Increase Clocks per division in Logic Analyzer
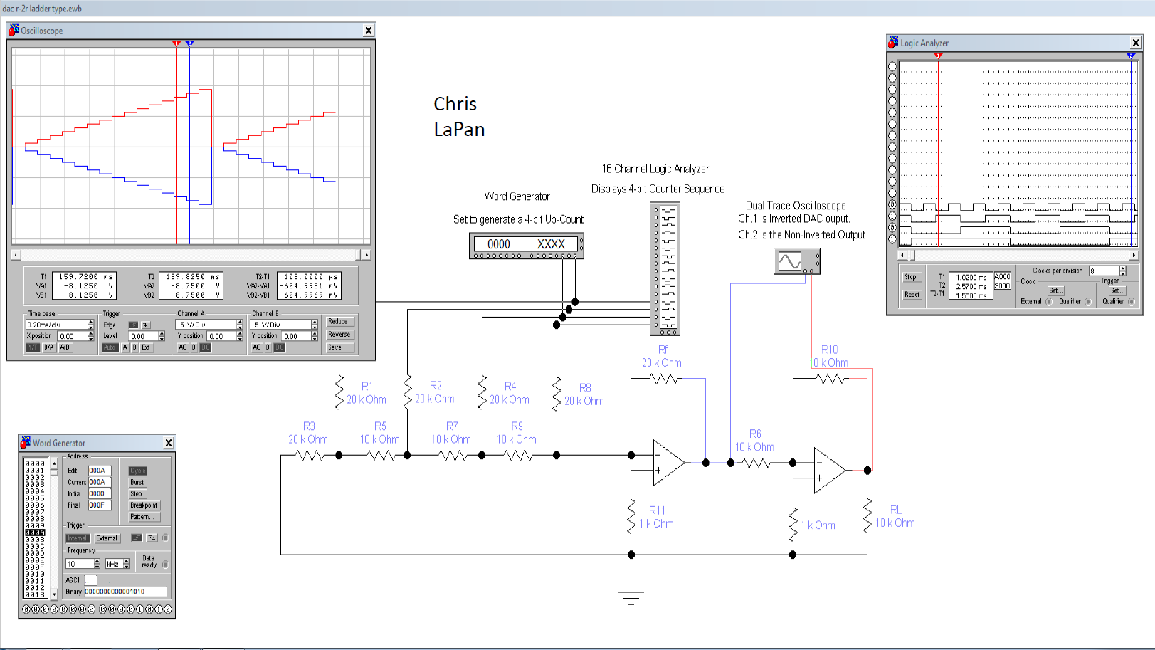The width and height of the screenshot is (1155, 650). pyautogui.click(x=1123, y=268)
